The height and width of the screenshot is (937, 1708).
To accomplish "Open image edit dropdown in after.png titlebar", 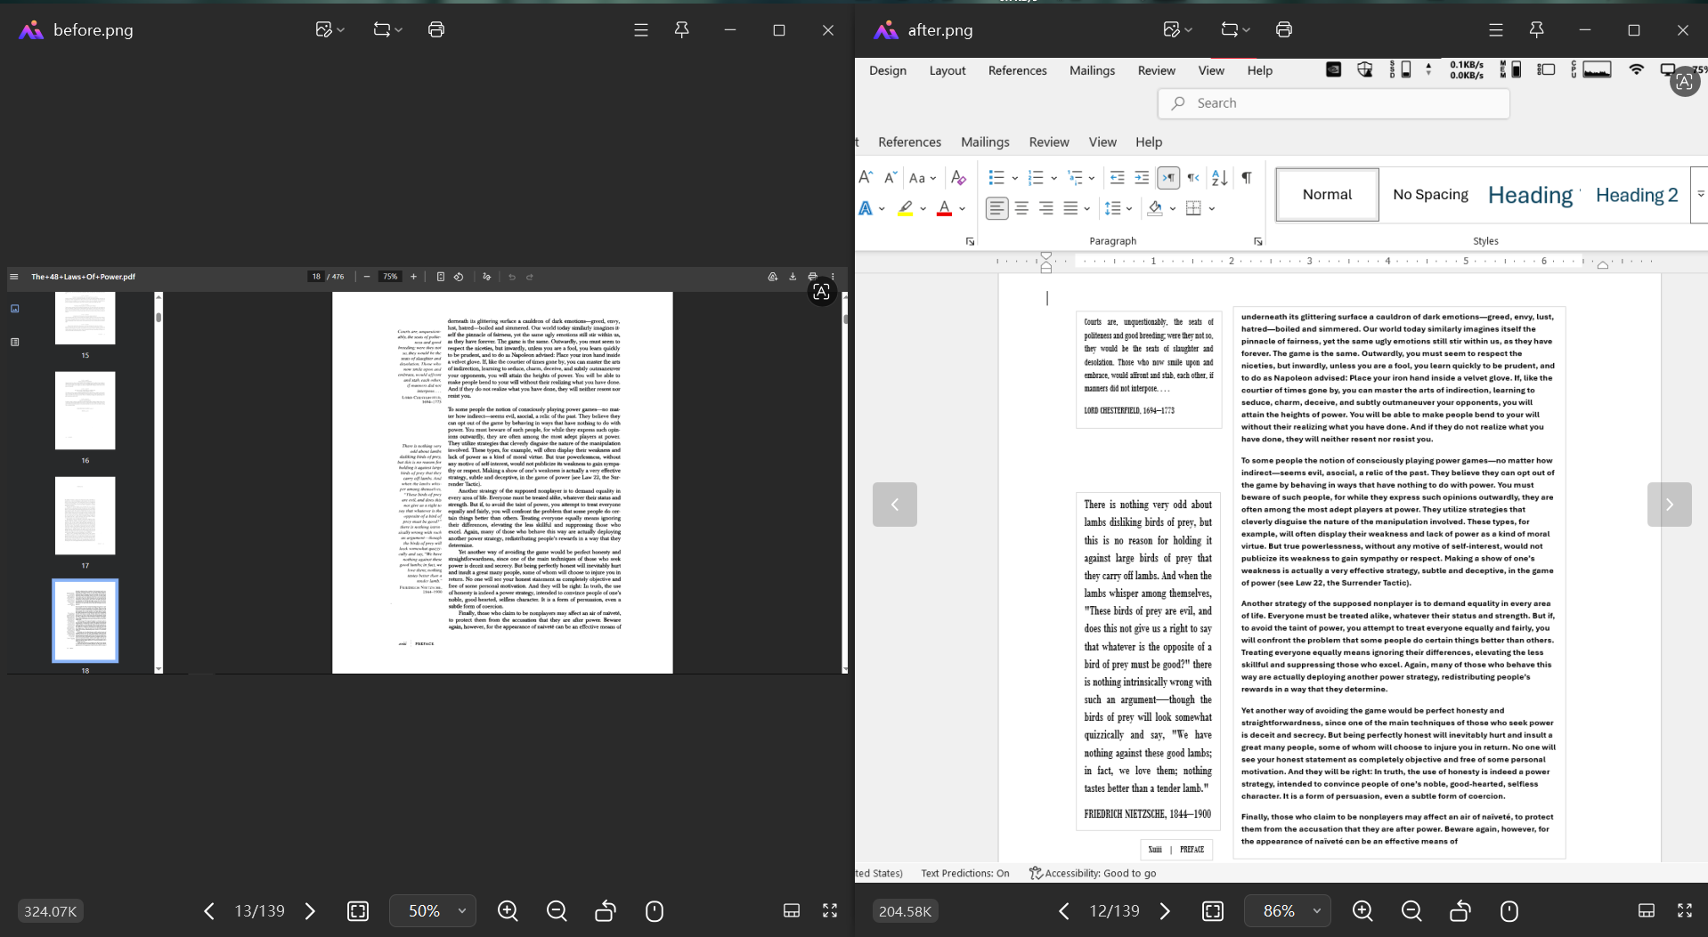I will (1177, 29).
